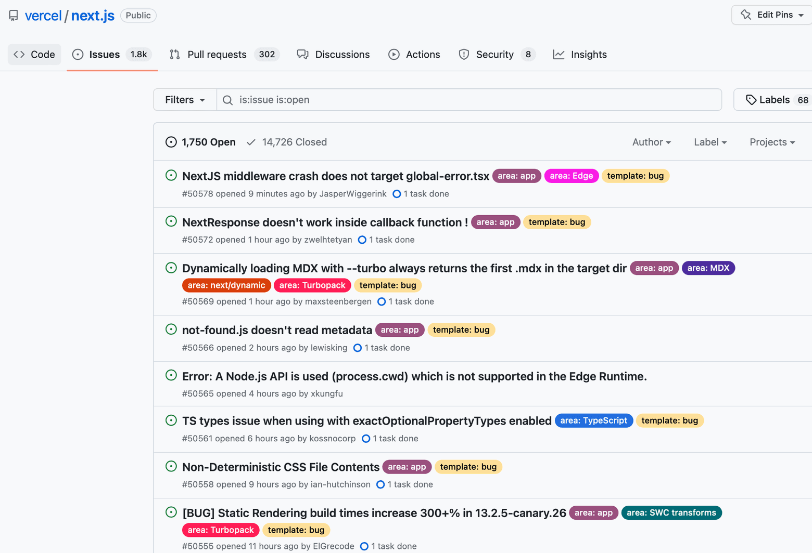Focus the is:issue is:open search field
Image resolution: width=812 pixels, height=553 pixels.
pos(469,100)
